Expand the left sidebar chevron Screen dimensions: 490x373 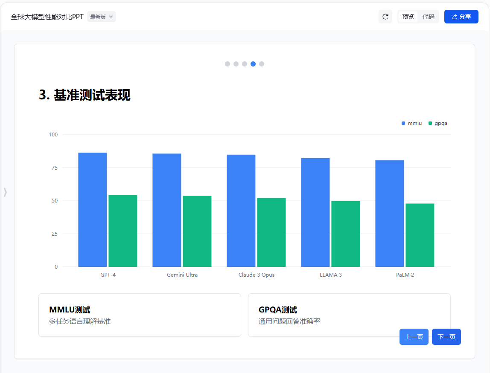tap(5, 192)
